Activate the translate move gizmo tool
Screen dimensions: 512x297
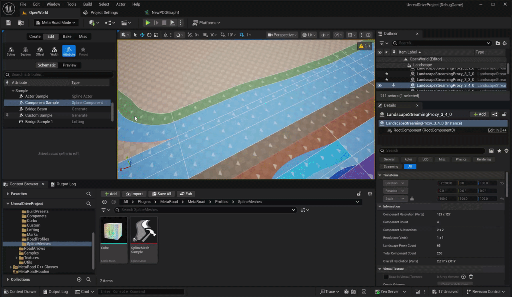[x=142, y=35]
